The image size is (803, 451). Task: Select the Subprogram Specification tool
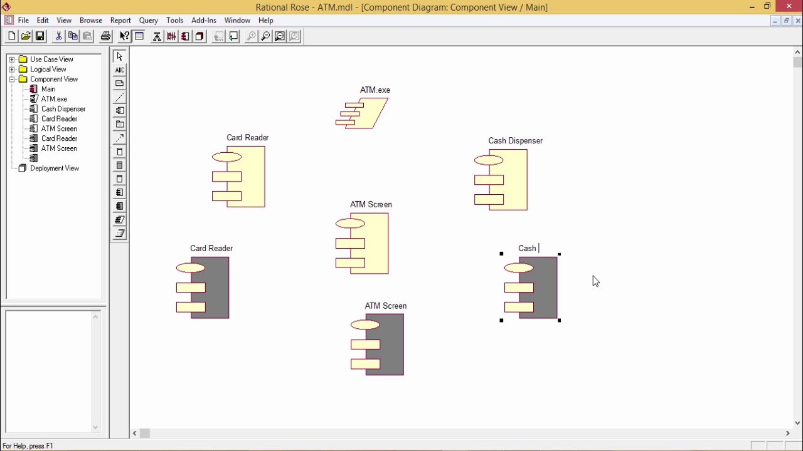(x=119, y=152)
